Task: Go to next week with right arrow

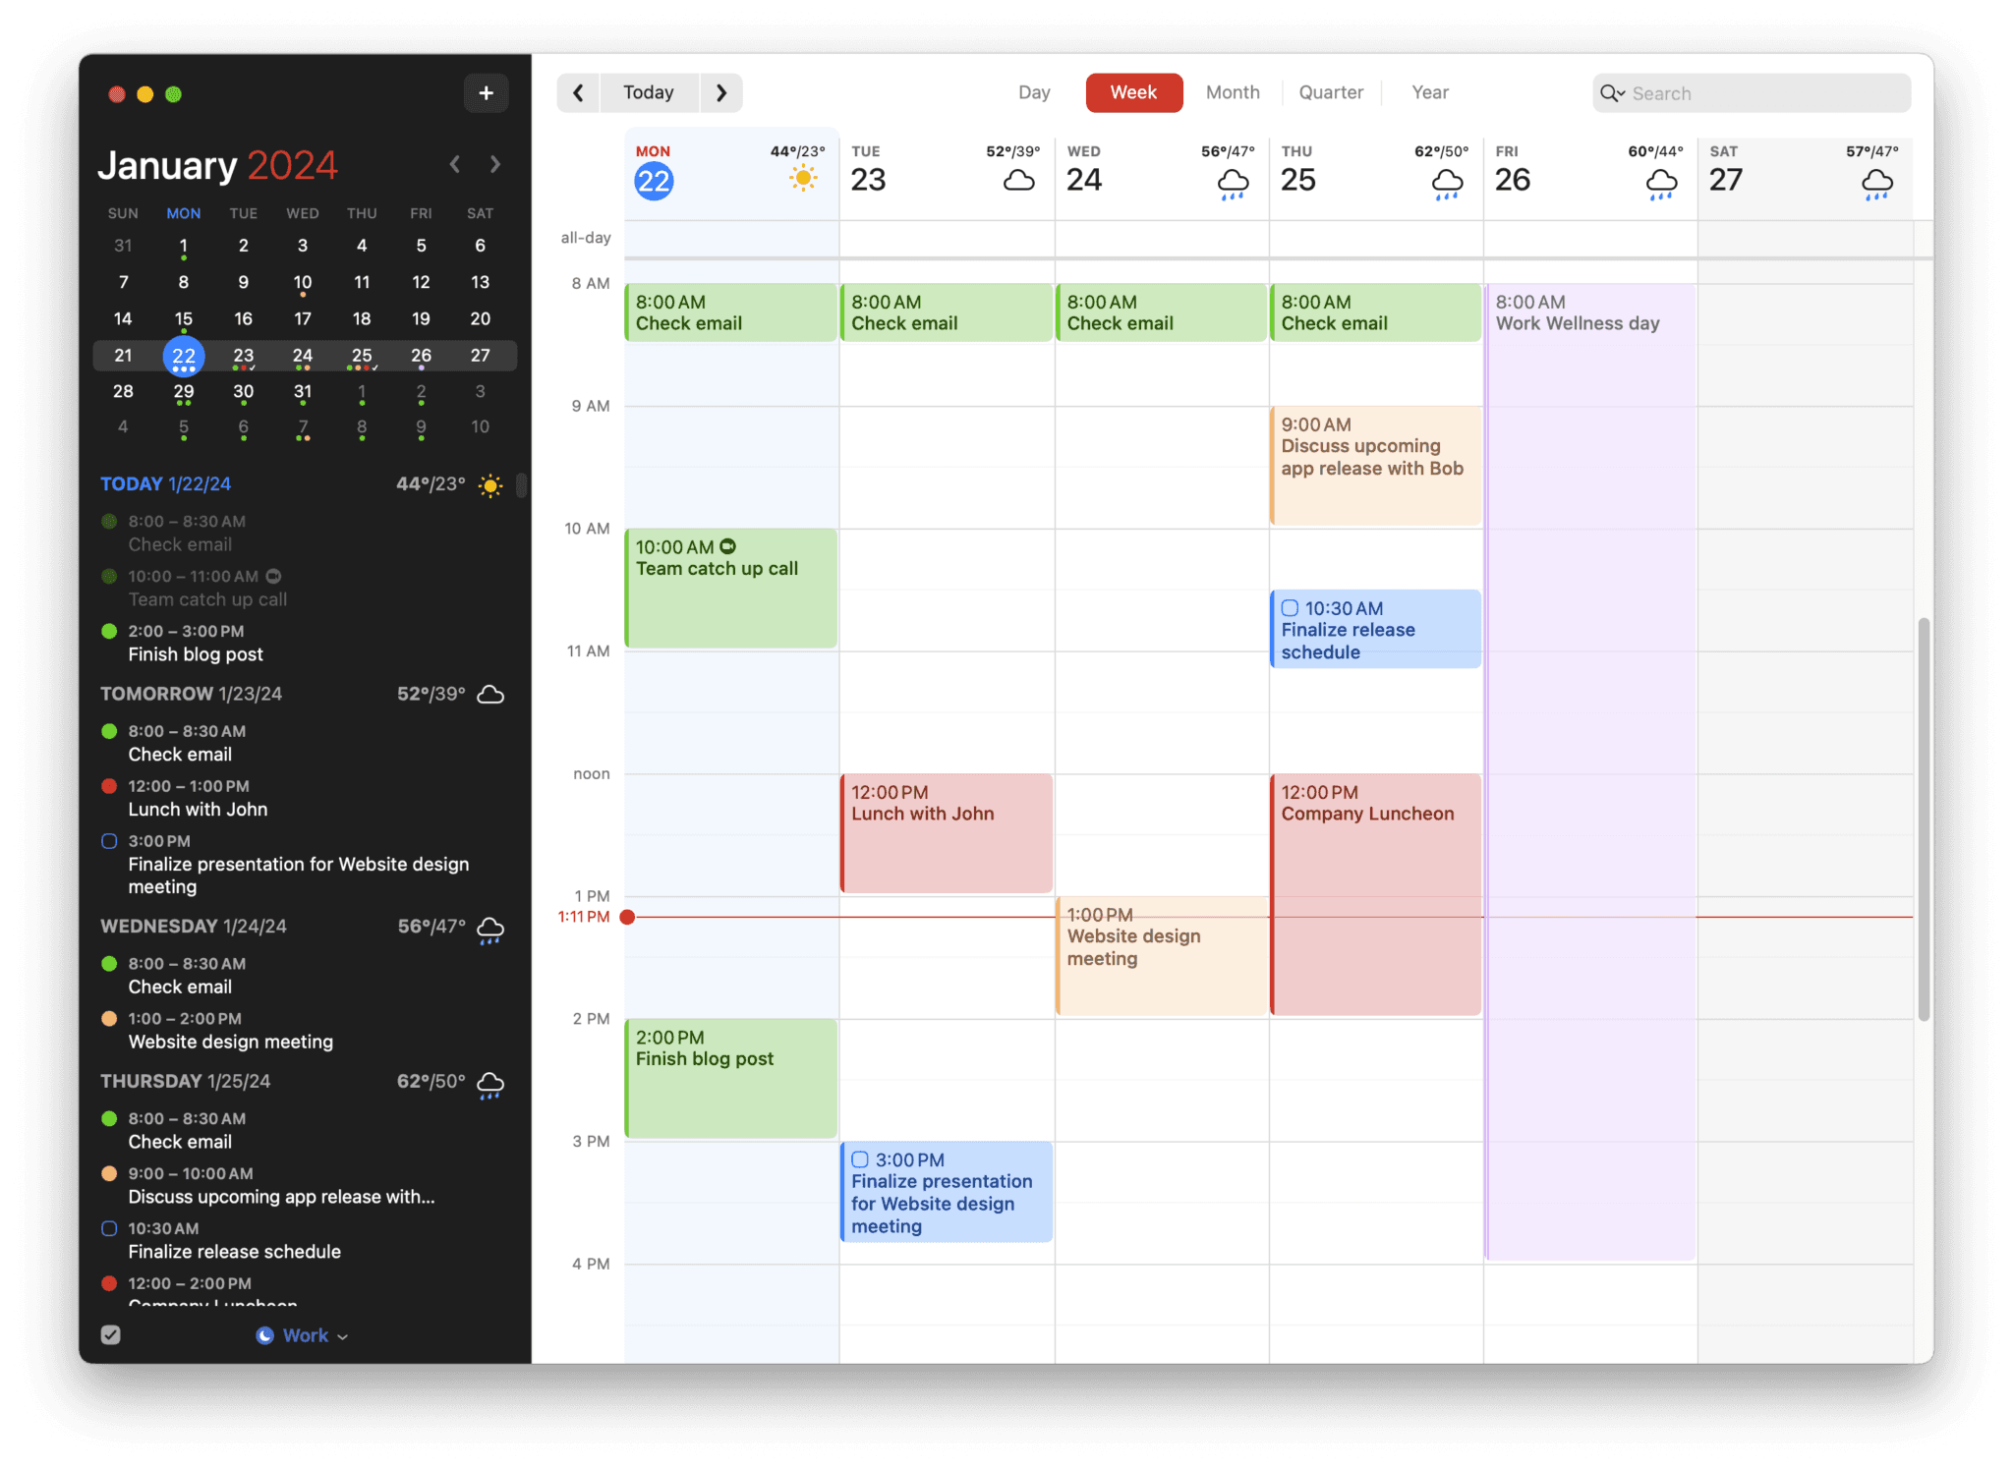Action: pyautogui.click(x=721, y=93)
